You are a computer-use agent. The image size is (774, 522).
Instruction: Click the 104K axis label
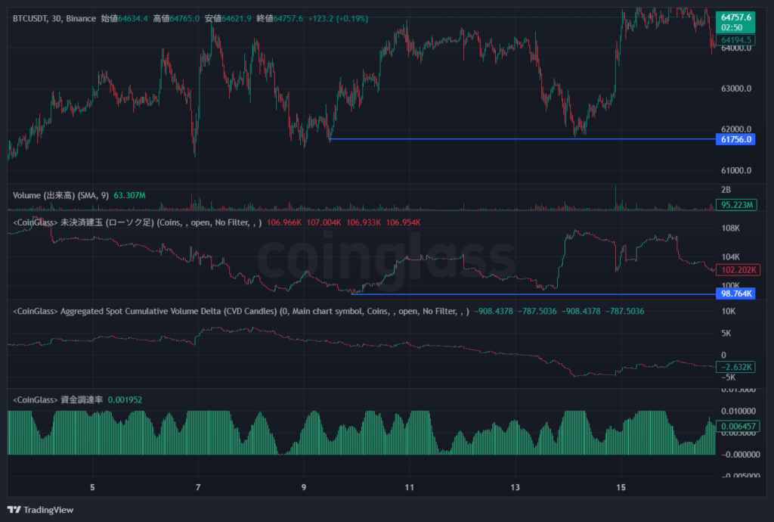[731, 256]
